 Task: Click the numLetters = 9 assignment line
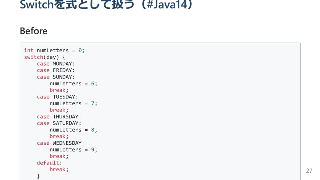[x=73, y=150]
